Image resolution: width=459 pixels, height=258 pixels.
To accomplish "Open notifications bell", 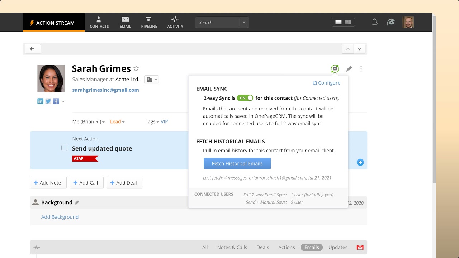I will click(x=374, y=22).
